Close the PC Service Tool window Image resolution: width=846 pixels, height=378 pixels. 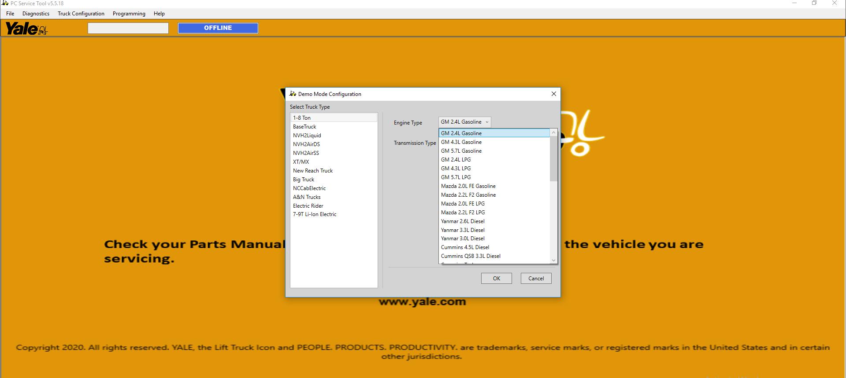(835, 3)
